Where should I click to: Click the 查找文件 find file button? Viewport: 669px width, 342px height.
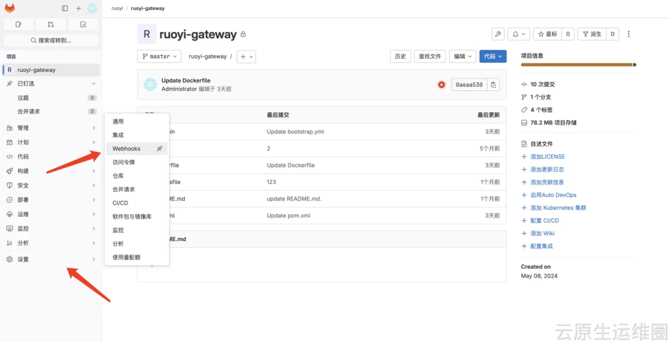tap(430, 56)
